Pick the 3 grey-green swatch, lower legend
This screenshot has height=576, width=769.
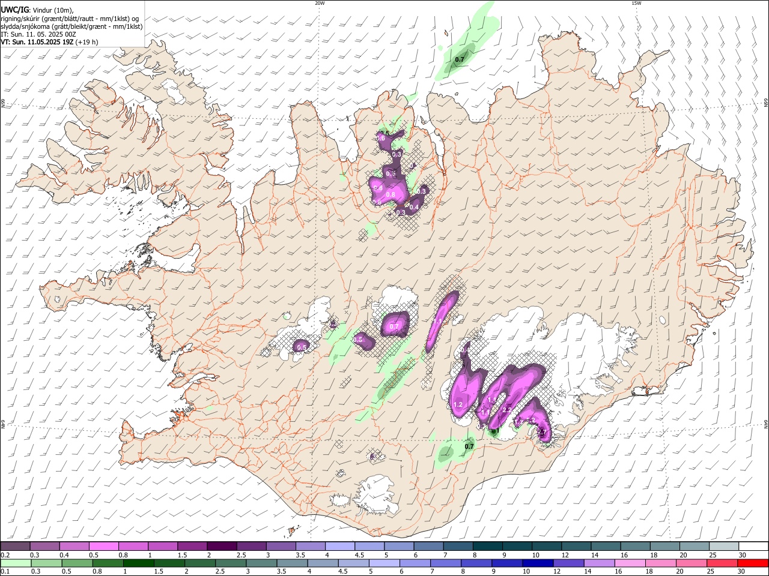(261, 563)
